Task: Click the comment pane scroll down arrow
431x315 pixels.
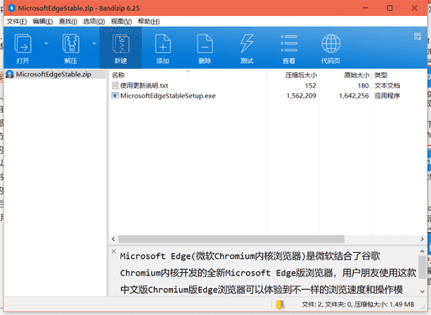Action: coord(423,291)
